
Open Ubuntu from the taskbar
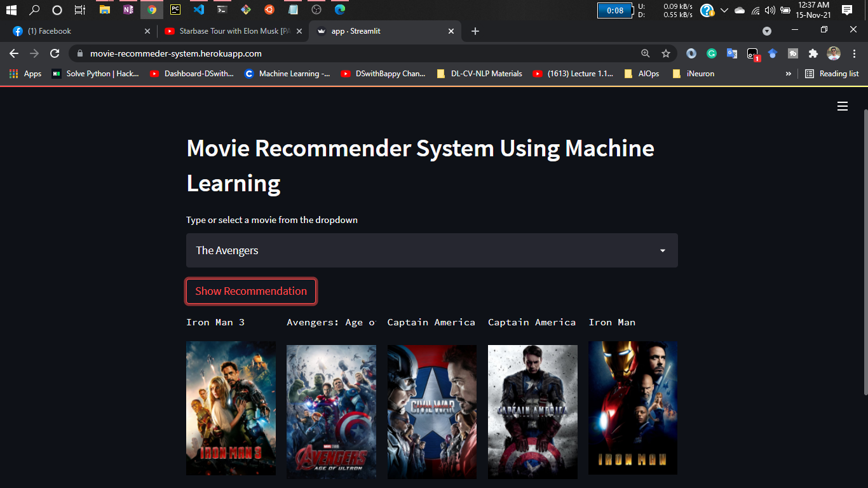(269, 10)
